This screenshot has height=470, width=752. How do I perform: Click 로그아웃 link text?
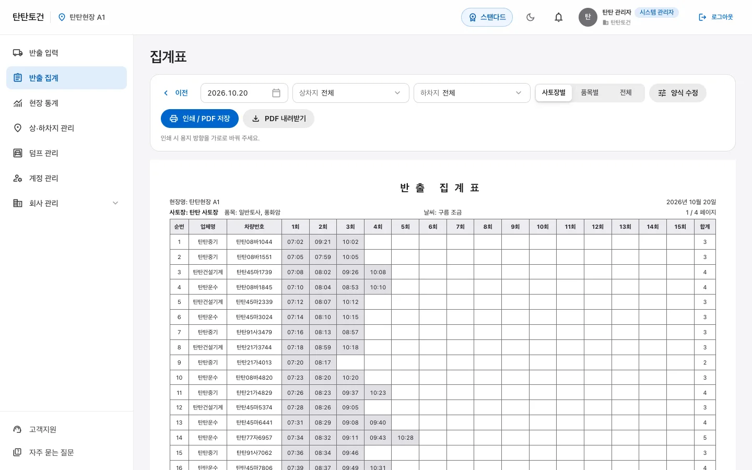tap(722, 17)
